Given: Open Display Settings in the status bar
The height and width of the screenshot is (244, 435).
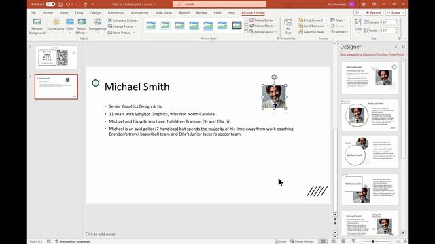Looking at the screenshot, I should 302,241.
